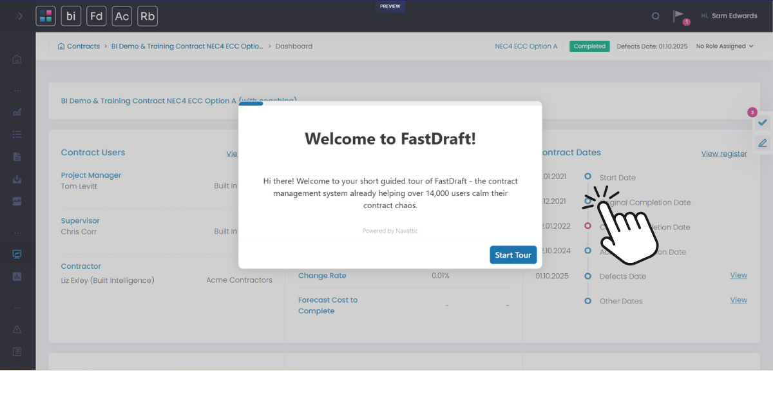The height and width of the screenshot is (404, 773).
Task: Open the Powered by Navattic link
Action: [x=390, y=231]
